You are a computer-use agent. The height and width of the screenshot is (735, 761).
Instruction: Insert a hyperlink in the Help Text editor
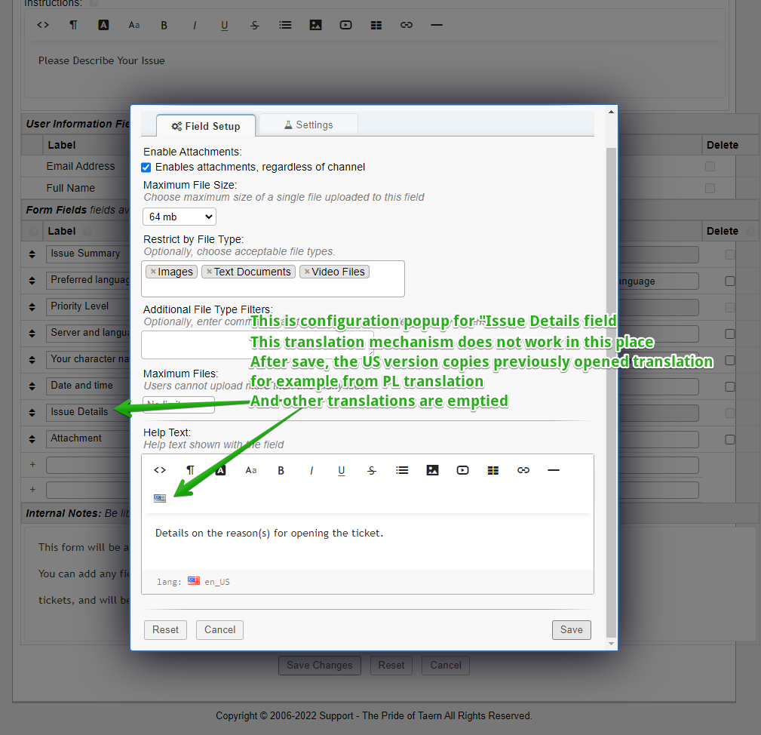[523, 469]
